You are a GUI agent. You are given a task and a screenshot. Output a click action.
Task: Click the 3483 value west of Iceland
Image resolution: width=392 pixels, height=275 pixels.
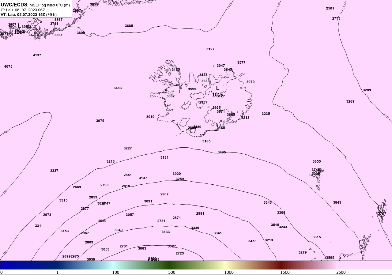coord(118,88)
